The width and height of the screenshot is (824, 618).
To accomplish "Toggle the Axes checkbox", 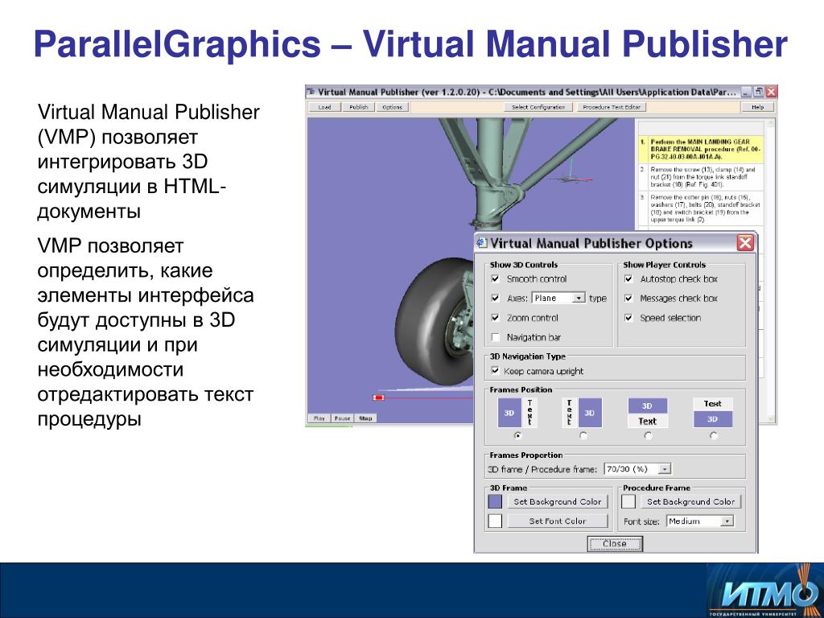I will pos(495,298).
